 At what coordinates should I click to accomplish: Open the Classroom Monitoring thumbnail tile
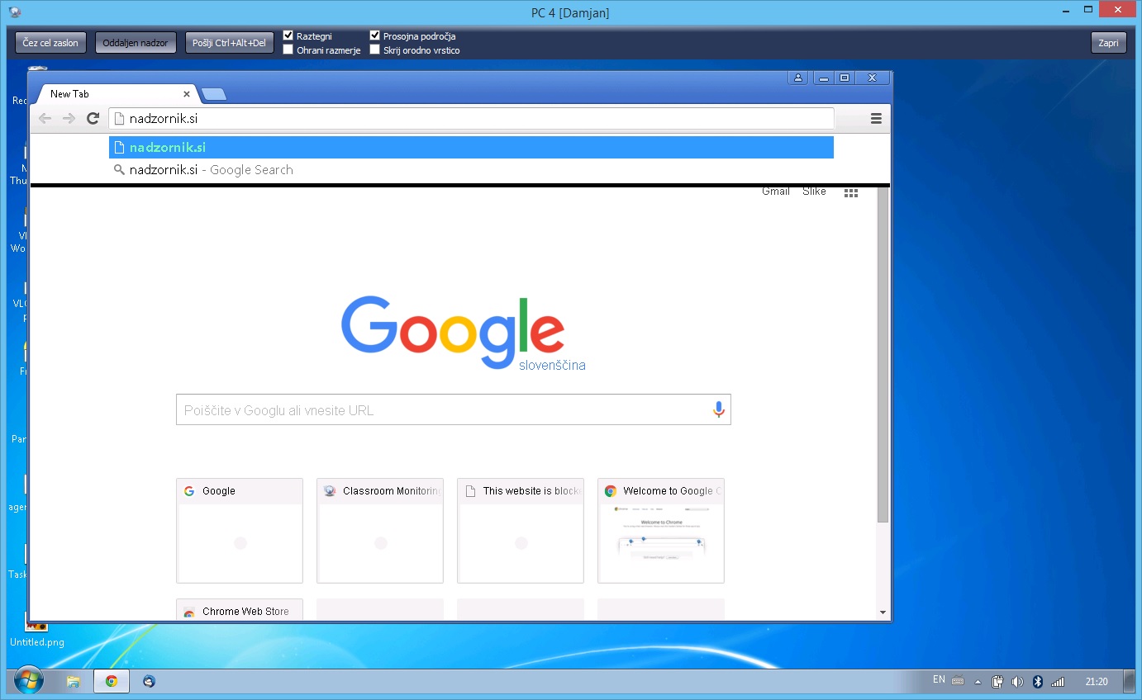tap(380, 530)
